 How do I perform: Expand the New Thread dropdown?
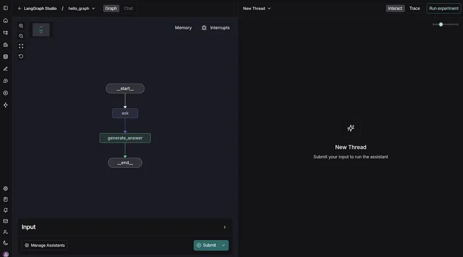click(x=256, y=9)
